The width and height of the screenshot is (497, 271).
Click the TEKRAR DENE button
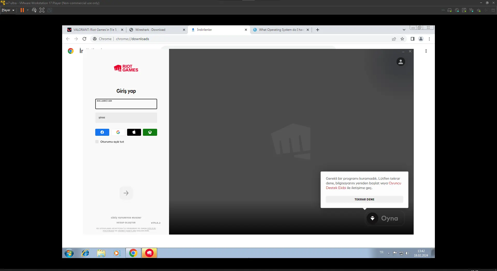pos(364,199)
